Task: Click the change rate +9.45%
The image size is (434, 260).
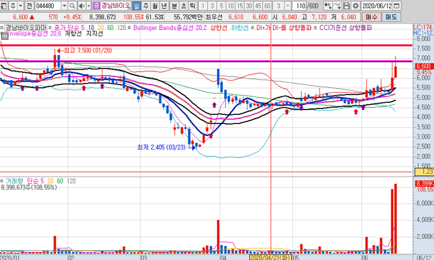Action: [72, 17]
